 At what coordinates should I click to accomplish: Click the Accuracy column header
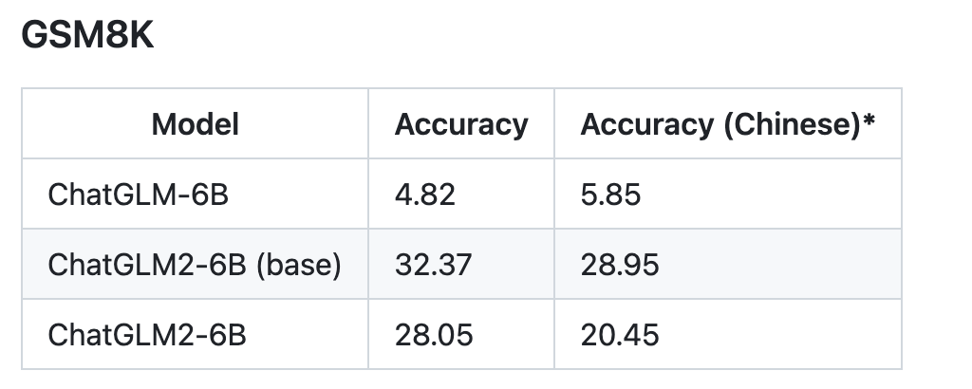click(x=461, y=124)
